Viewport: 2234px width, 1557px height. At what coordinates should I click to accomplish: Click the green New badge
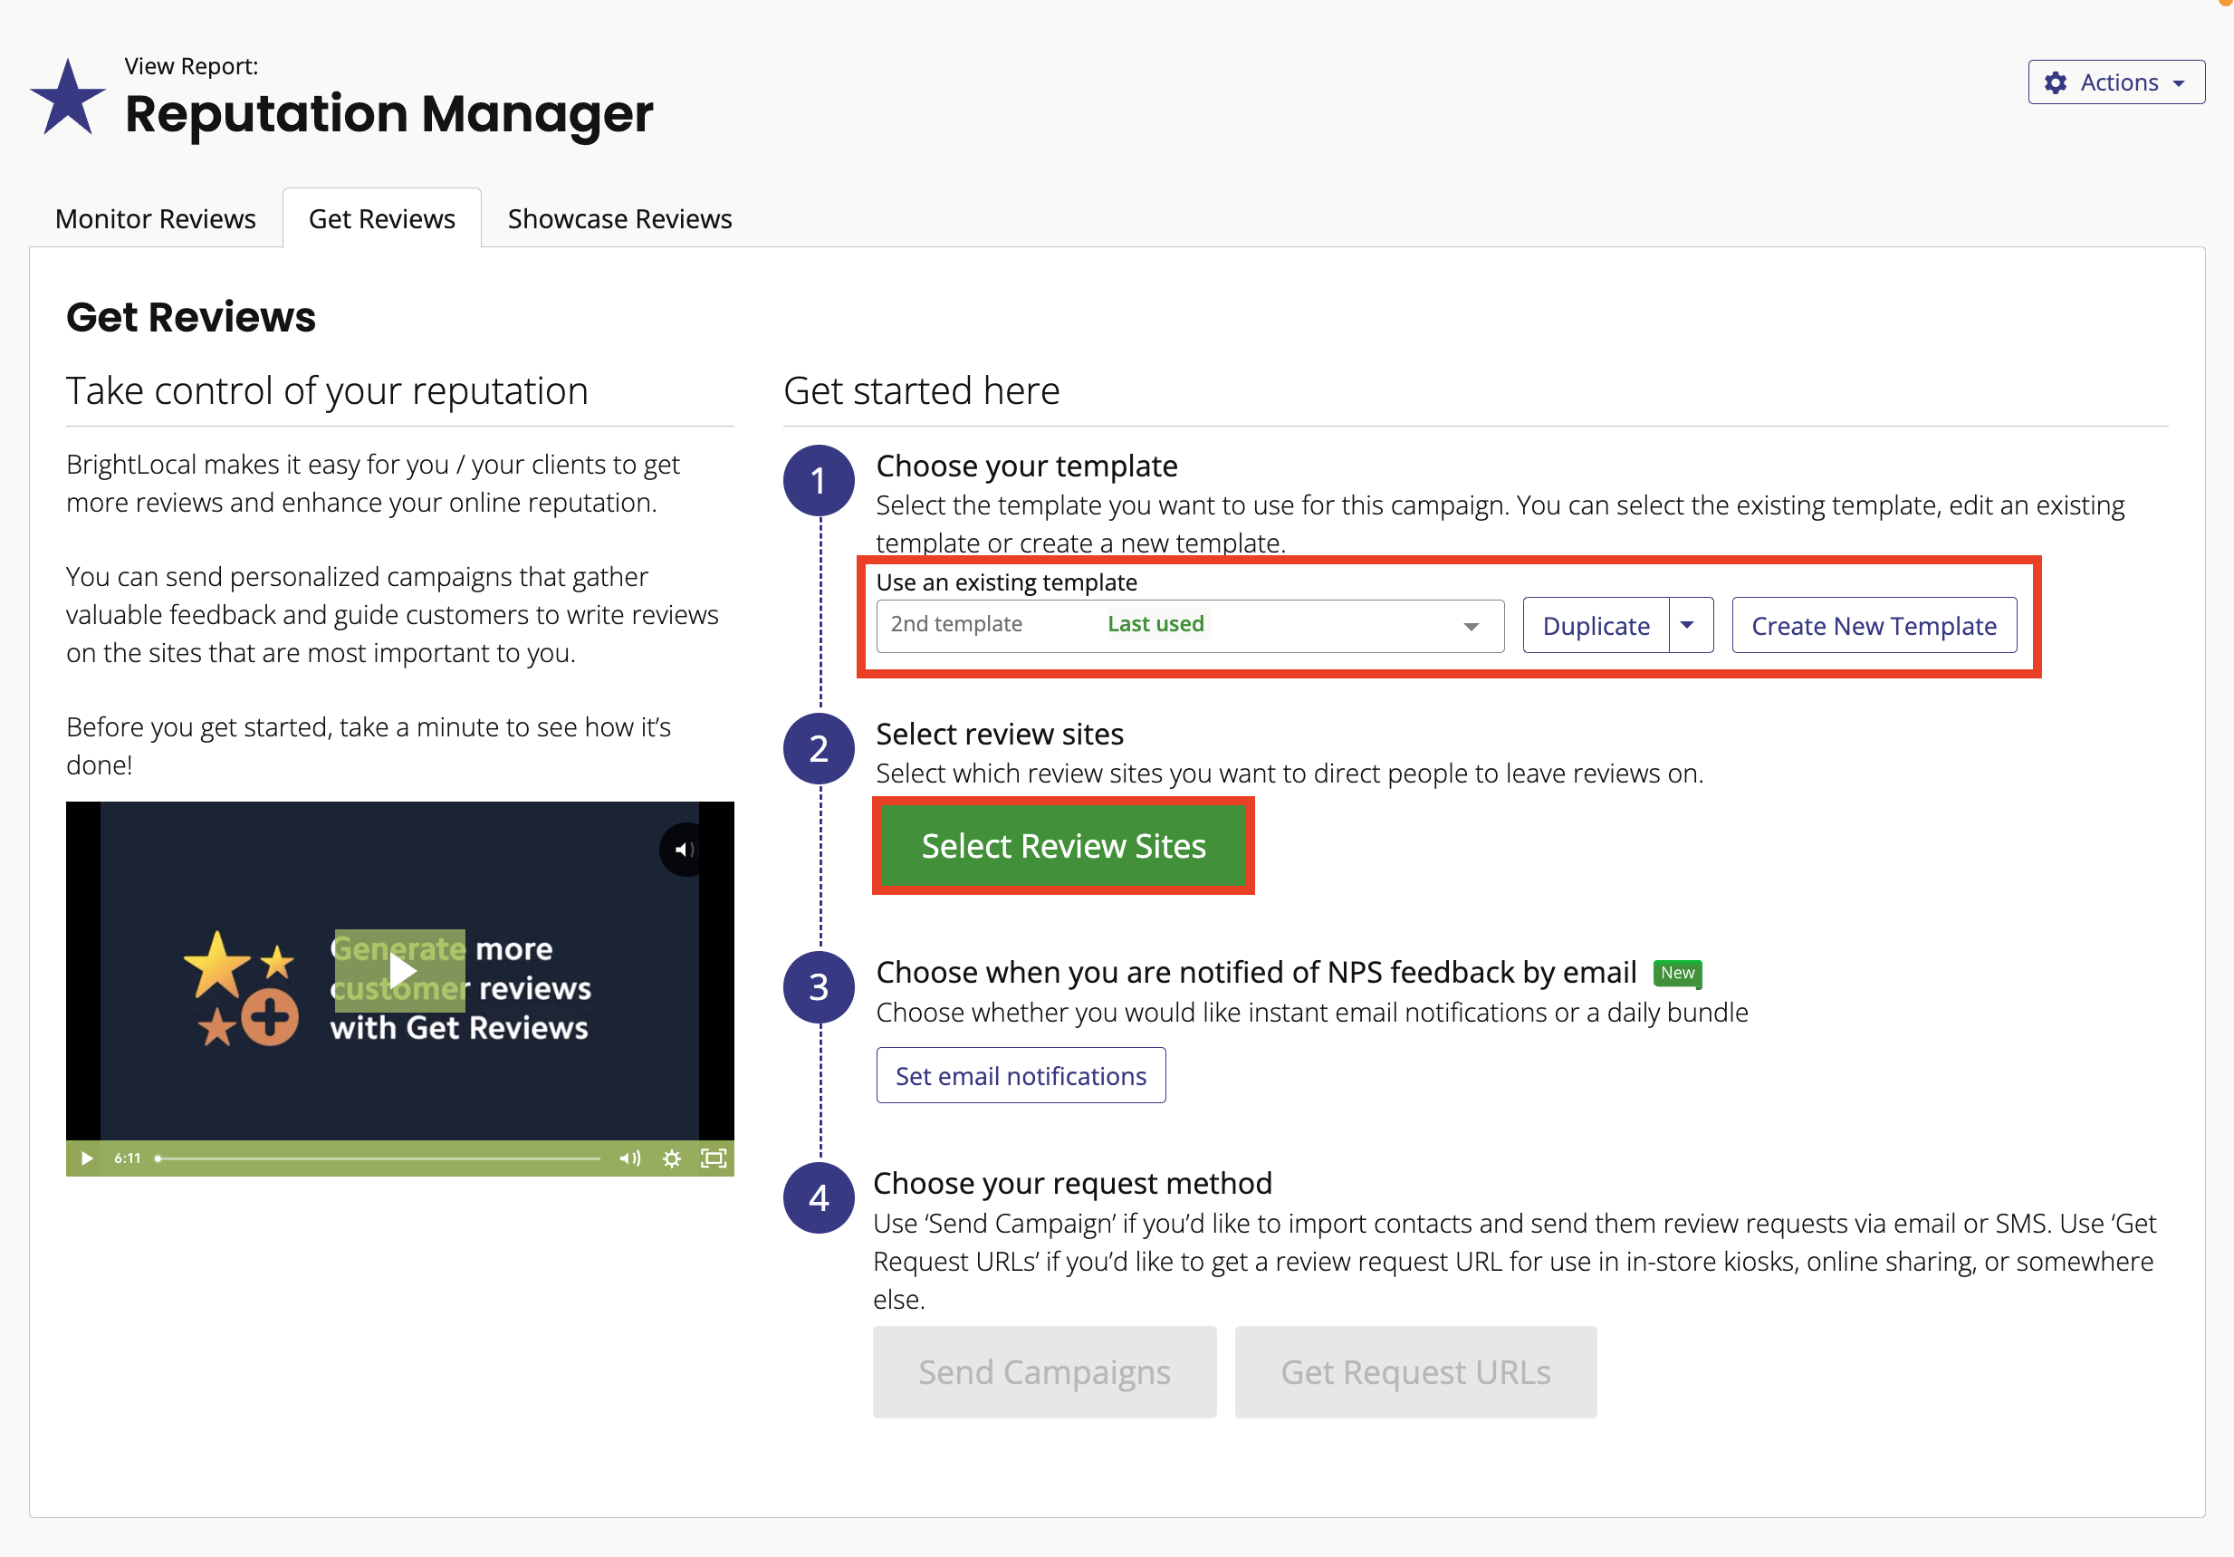[1677, 973]
